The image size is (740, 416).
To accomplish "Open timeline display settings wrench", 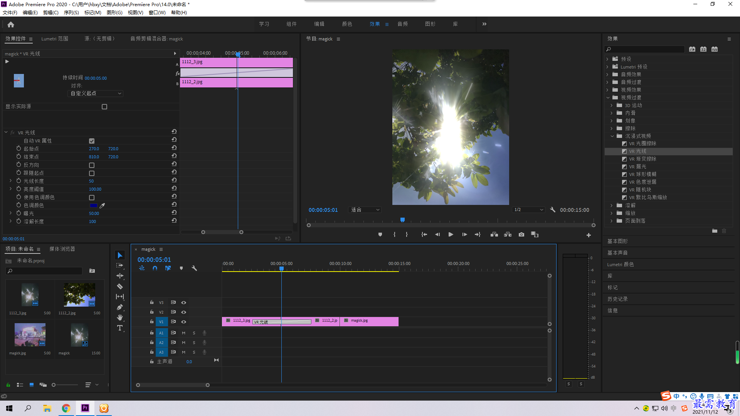I will click(194, 268).
